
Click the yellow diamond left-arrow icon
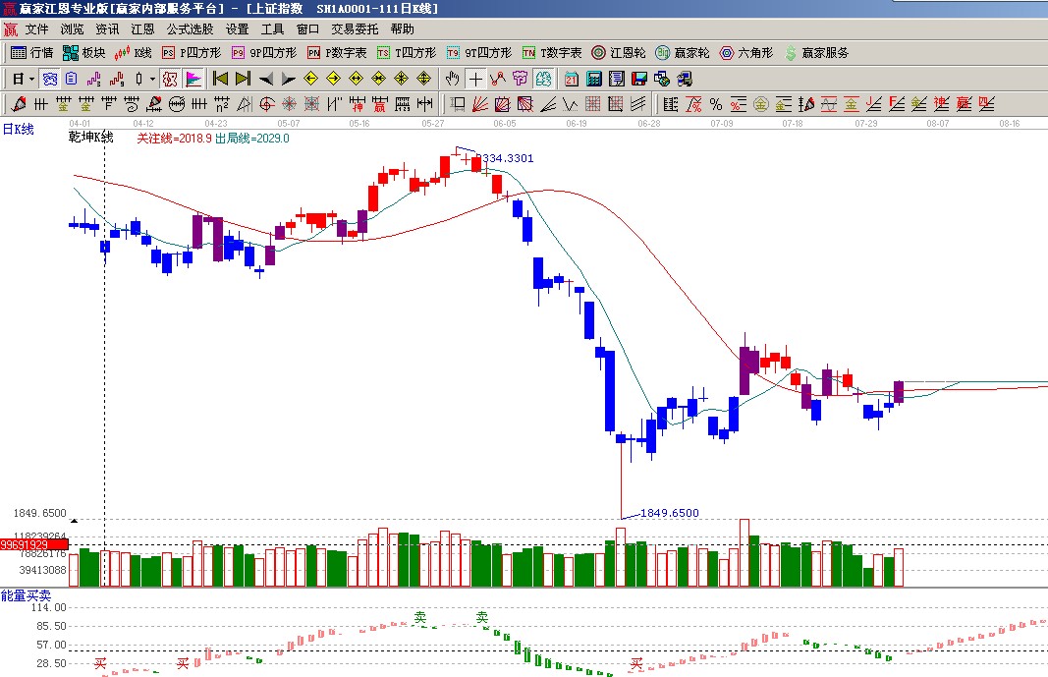point(310,79)
